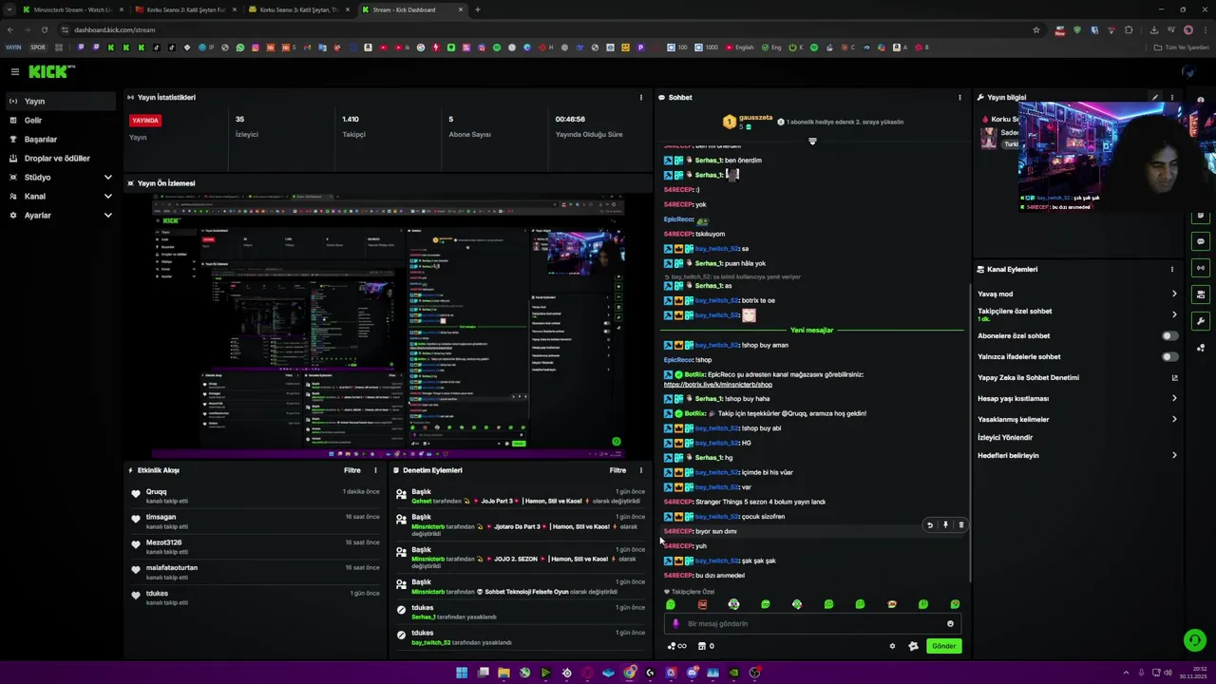Go to Yayın in the sidebar
Screen dimensions: 1216x684
[x=61, y=101]
